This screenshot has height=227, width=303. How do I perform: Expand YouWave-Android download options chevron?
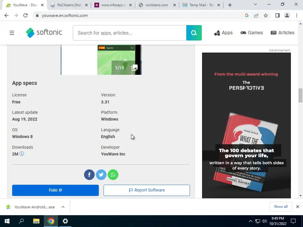63,207
